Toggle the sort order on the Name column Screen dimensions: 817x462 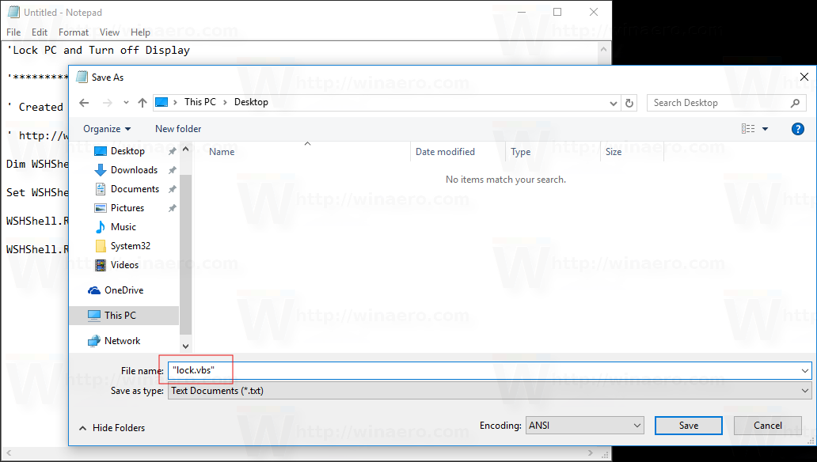coord(221,151)
